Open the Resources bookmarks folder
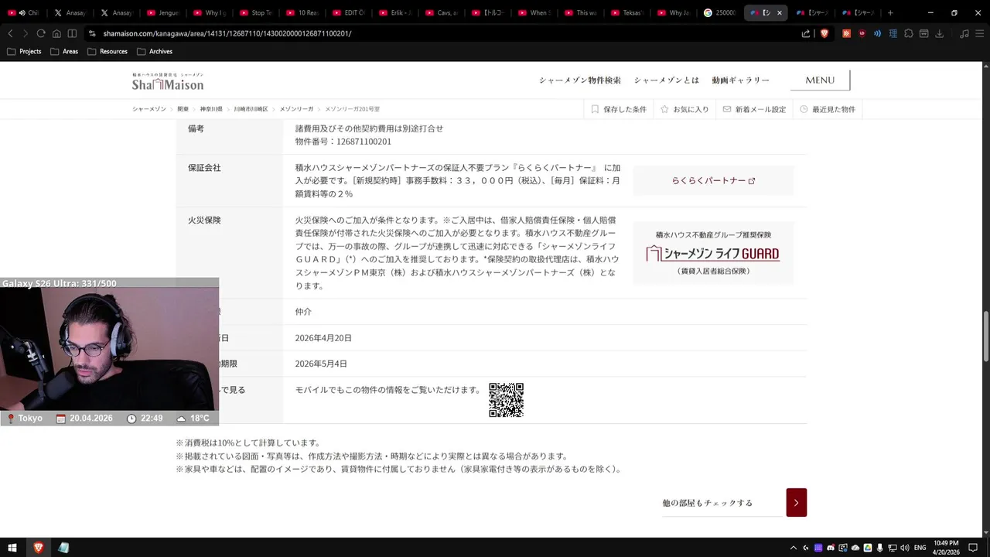Screen dimensions: 990x557 [x=108, y=52]
